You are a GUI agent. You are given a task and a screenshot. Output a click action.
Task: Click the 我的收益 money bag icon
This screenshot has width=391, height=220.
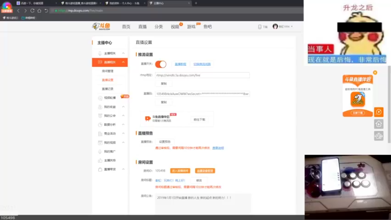click(x=100, y=107)
